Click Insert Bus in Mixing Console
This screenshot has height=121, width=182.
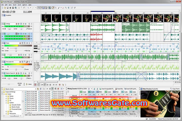(119, 89)
